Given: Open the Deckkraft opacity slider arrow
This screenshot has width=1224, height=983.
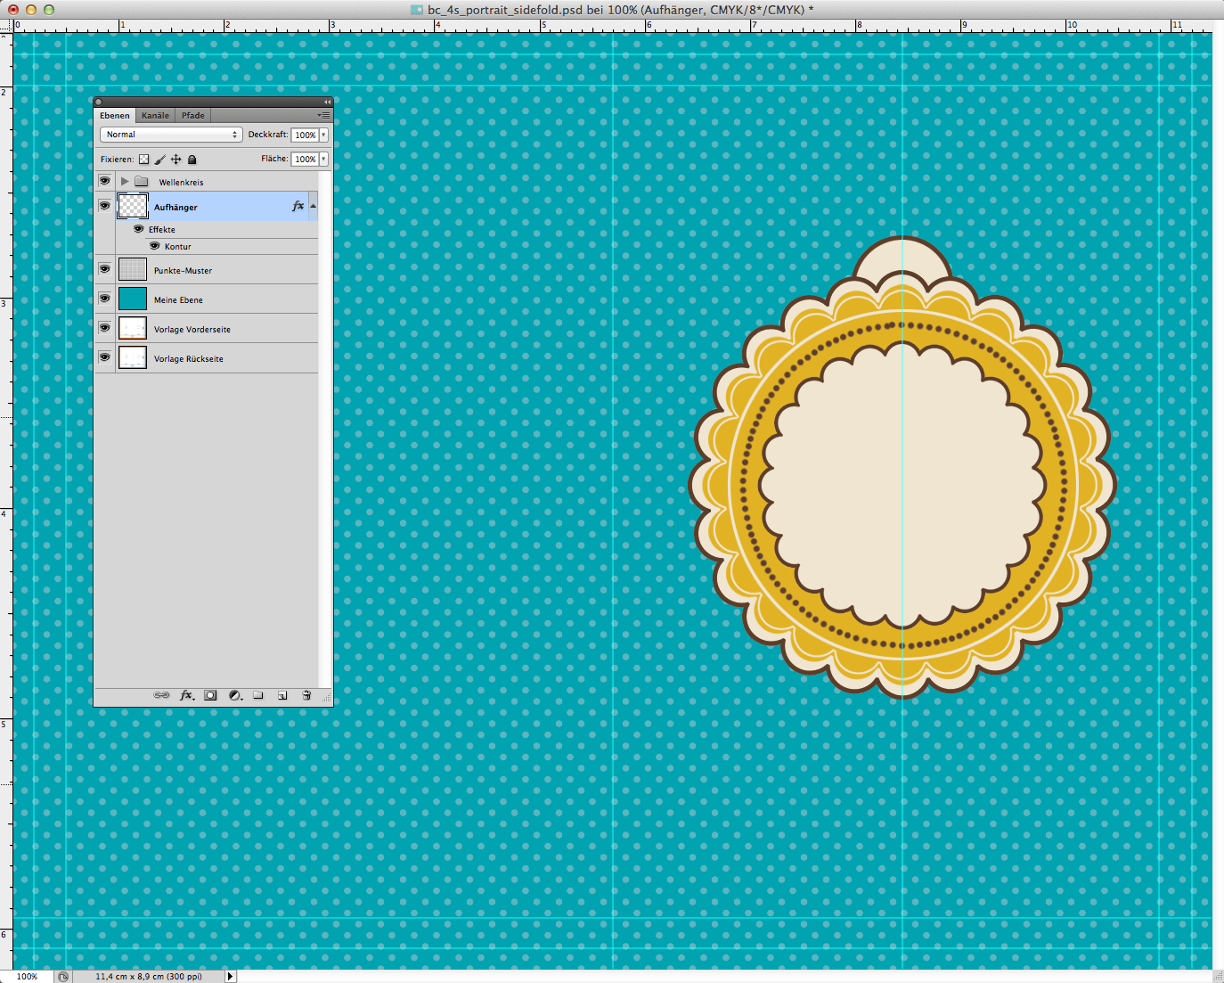Looking at the screenshot, I should 323,135.
